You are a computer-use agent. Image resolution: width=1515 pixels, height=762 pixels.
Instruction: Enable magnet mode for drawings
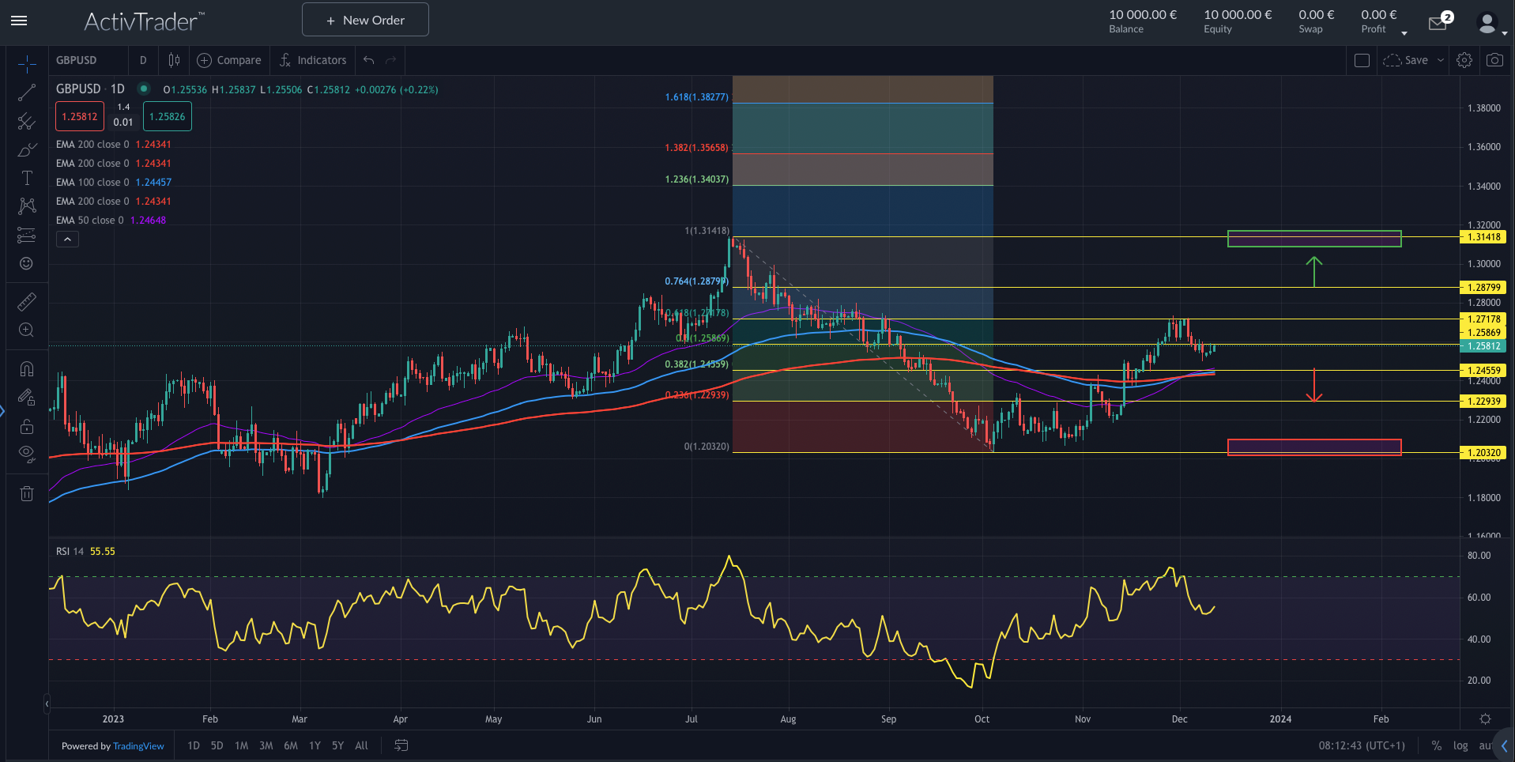click(x=26, y=368)
